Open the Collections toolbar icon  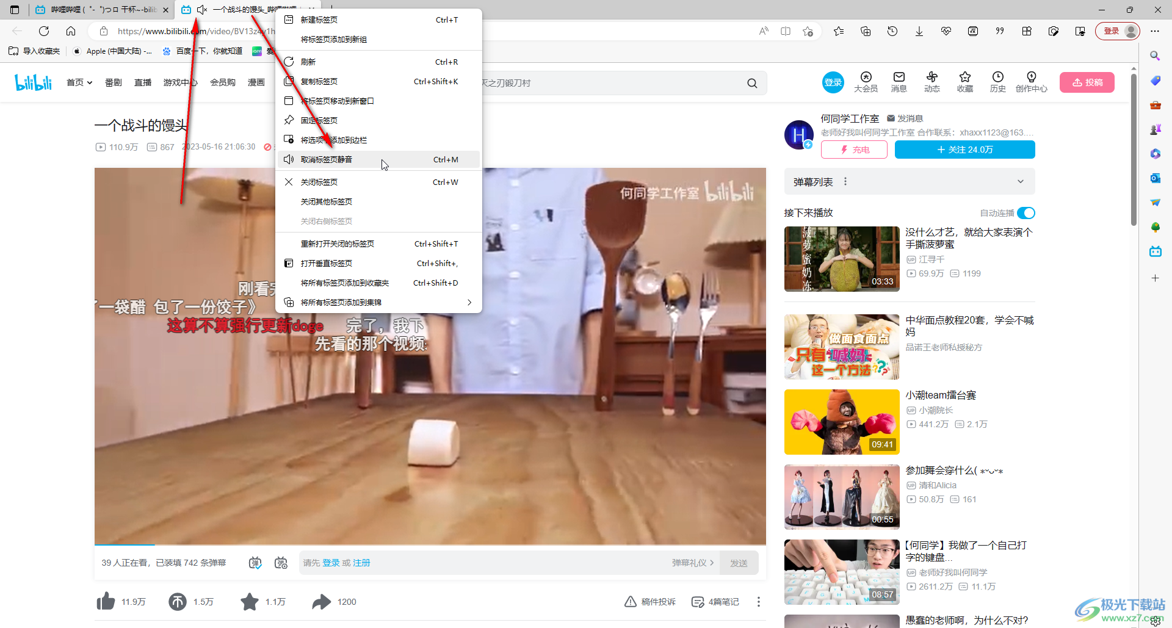tap(866, 31)
